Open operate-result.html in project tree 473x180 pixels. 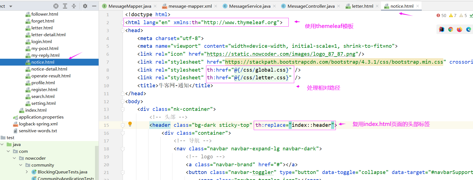click(x=51, y=76)
